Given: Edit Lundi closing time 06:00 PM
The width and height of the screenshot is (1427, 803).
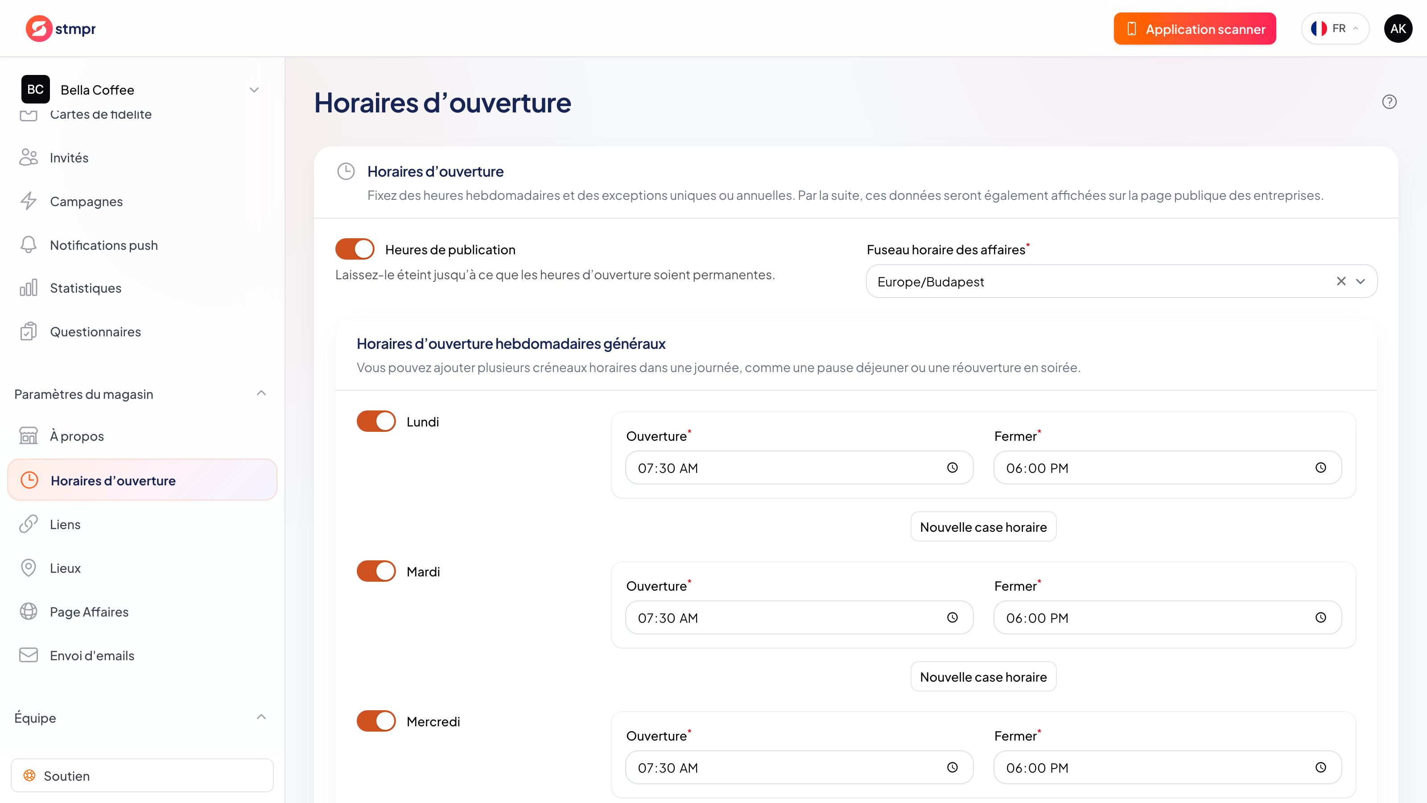Looking at the screenshot, I should [x=1168, y=468].
